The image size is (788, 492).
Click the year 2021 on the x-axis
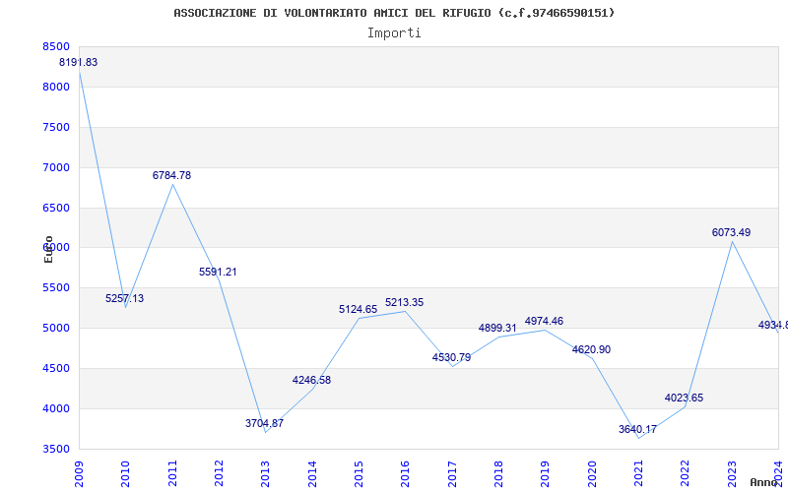click(x=638, y=473)
